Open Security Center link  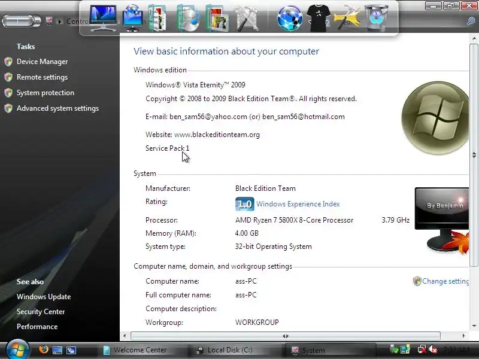pyautogui.click(x=41, y=312)
